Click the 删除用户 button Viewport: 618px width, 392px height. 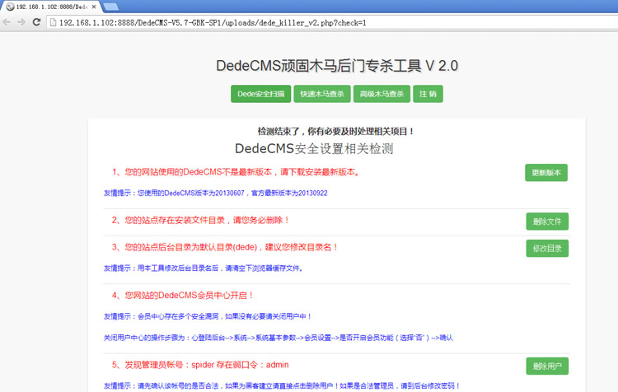547,366
